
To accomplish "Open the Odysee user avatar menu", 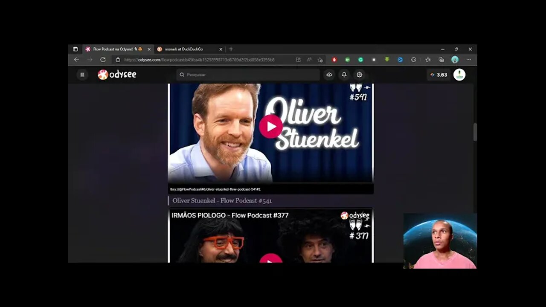I will tap(459, 75).
